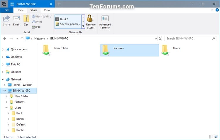Click the Share ribbon icon
This screenshot has height=140, width=220.
click(6, 19)
